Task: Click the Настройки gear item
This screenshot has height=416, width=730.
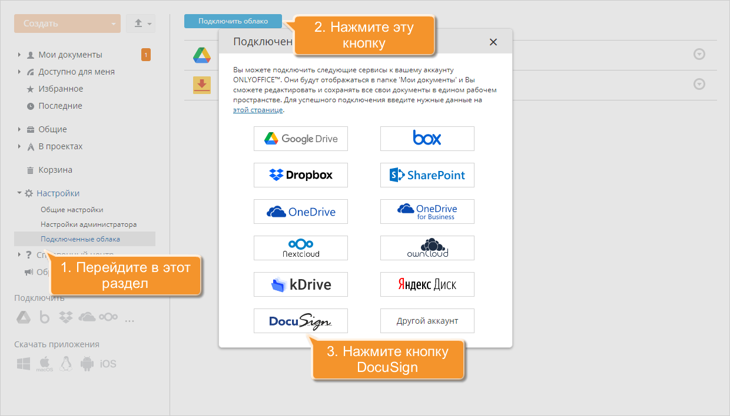Action: (58, 193)
